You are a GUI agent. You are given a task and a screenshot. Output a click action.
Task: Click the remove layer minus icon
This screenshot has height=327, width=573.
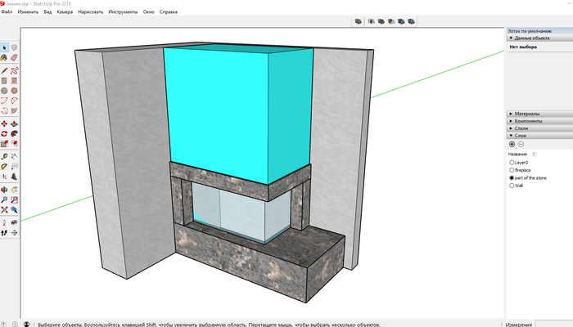[x=521, y=144]
